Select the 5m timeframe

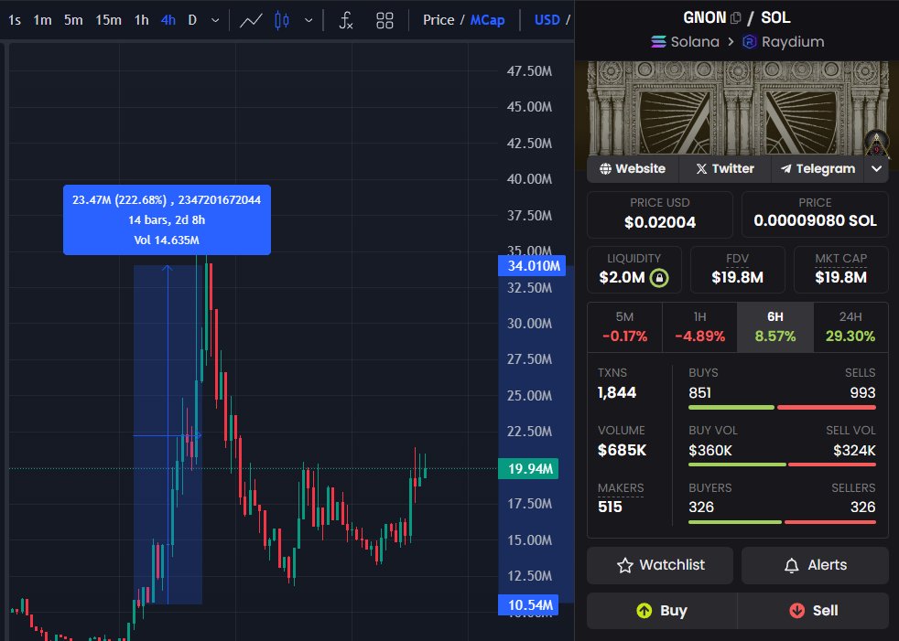(73, 20)
